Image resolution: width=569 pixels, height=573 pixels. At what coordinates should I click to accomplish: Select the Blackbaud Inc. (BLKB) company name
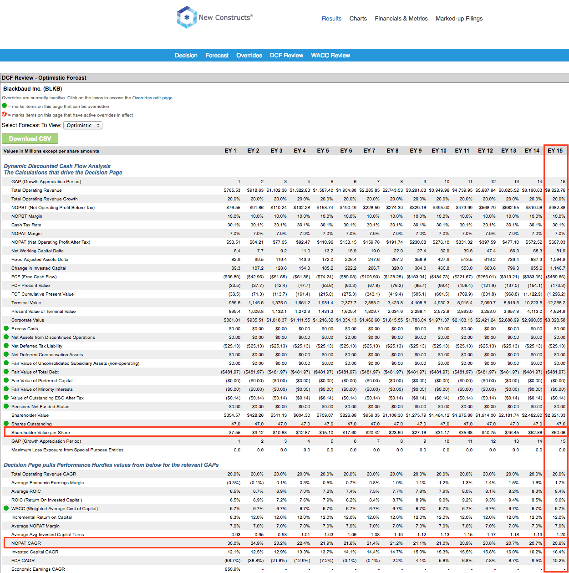point(33,89)
